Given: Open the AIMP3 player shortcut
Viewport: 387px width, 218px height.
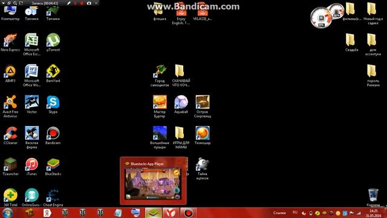Looking at the screenshot, I should [x=10, y=74].
